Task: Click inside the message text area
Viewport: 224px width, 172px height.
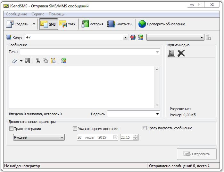Action: point(82,87)
